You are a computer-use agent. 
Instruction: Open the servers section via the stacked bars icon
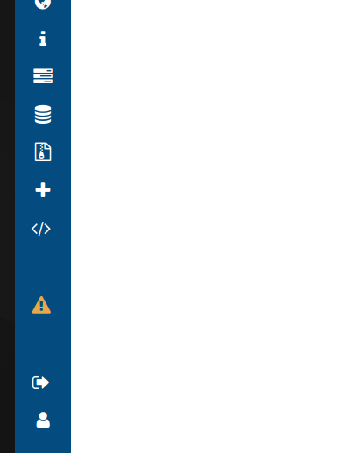click(x=43, y=76)
